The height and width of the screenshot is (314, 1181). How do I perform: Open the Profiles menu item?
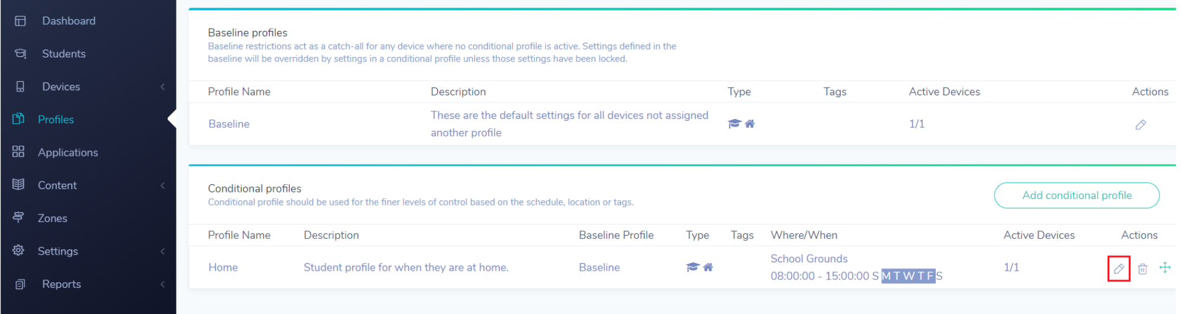coord(56,120)
